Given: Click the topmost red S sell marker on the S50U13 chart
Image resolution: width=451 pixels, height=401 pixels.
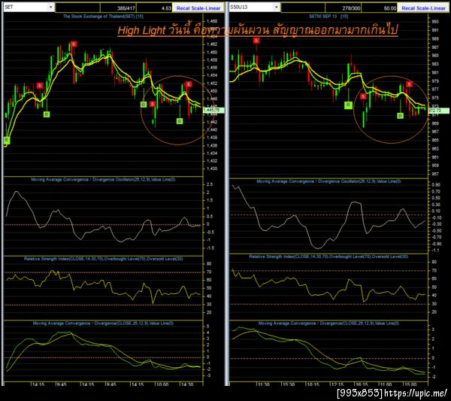Looking at the screenshot, I should coord(256,41).
